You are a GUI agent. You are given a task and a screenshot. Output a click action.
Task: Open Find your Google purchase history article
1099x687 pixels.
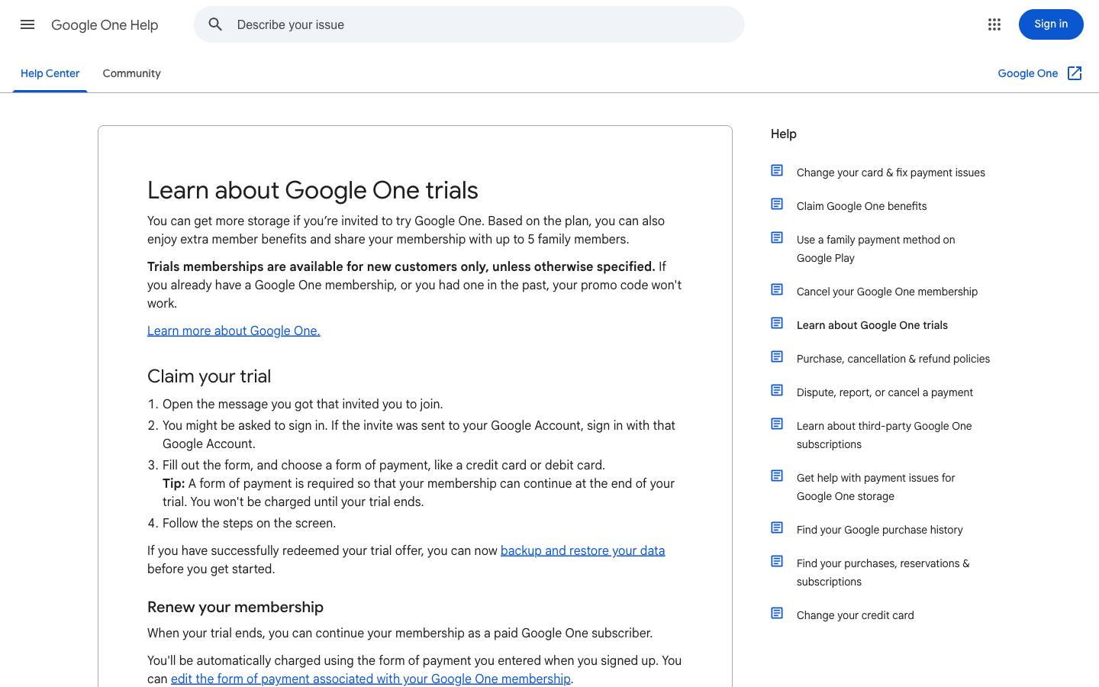click(x=880, y=530)
